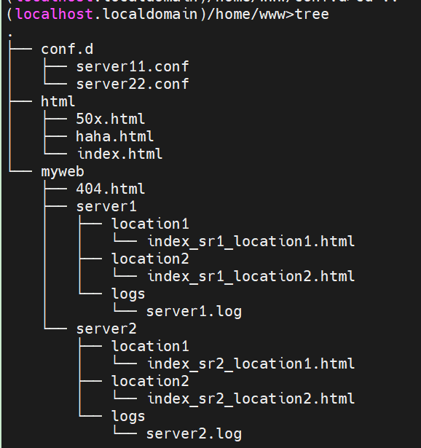
Task: Select the server2.log file
Action: tap(194, 433)
